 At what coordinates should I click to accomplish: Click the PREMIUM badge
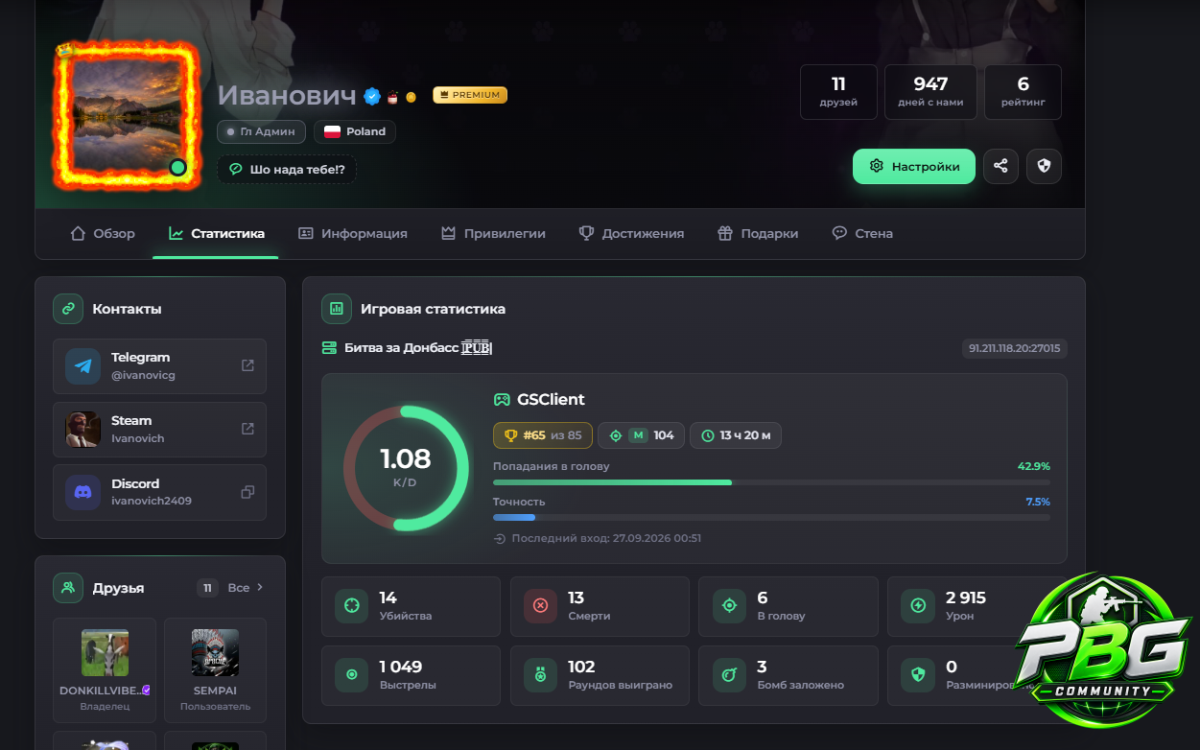pos(470,95)
